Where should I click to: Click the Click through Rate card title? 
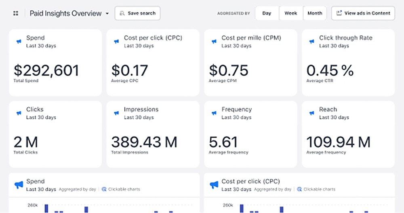point(346,38)
